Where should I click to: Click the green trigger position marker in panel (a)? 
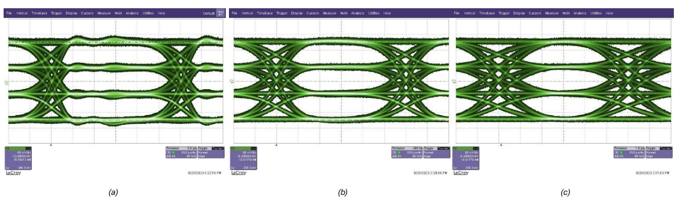click(x=51, y=144)
